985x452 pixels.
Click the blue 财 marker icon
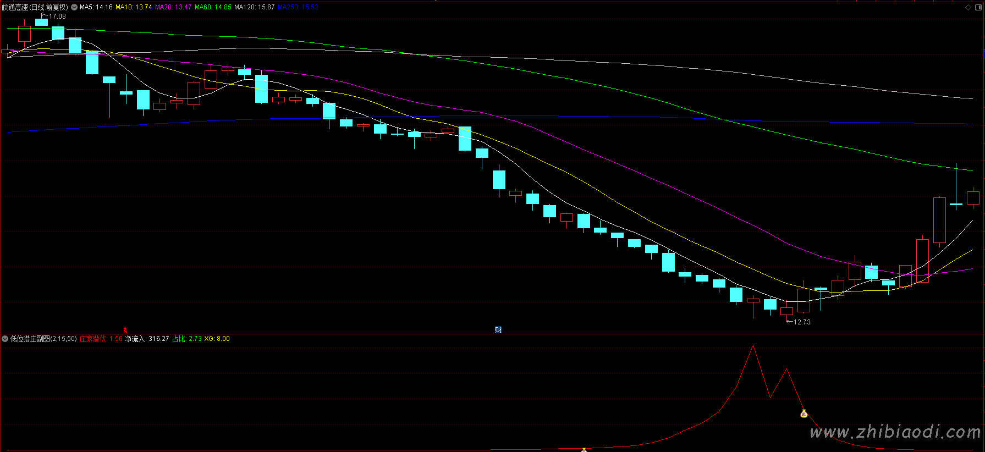click(498, 330)
